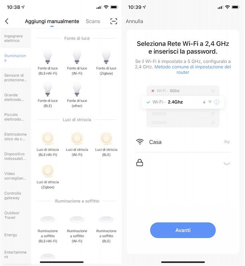Tap the info icon beside Wi-Fi 2.4Ghz

[217, 102]
